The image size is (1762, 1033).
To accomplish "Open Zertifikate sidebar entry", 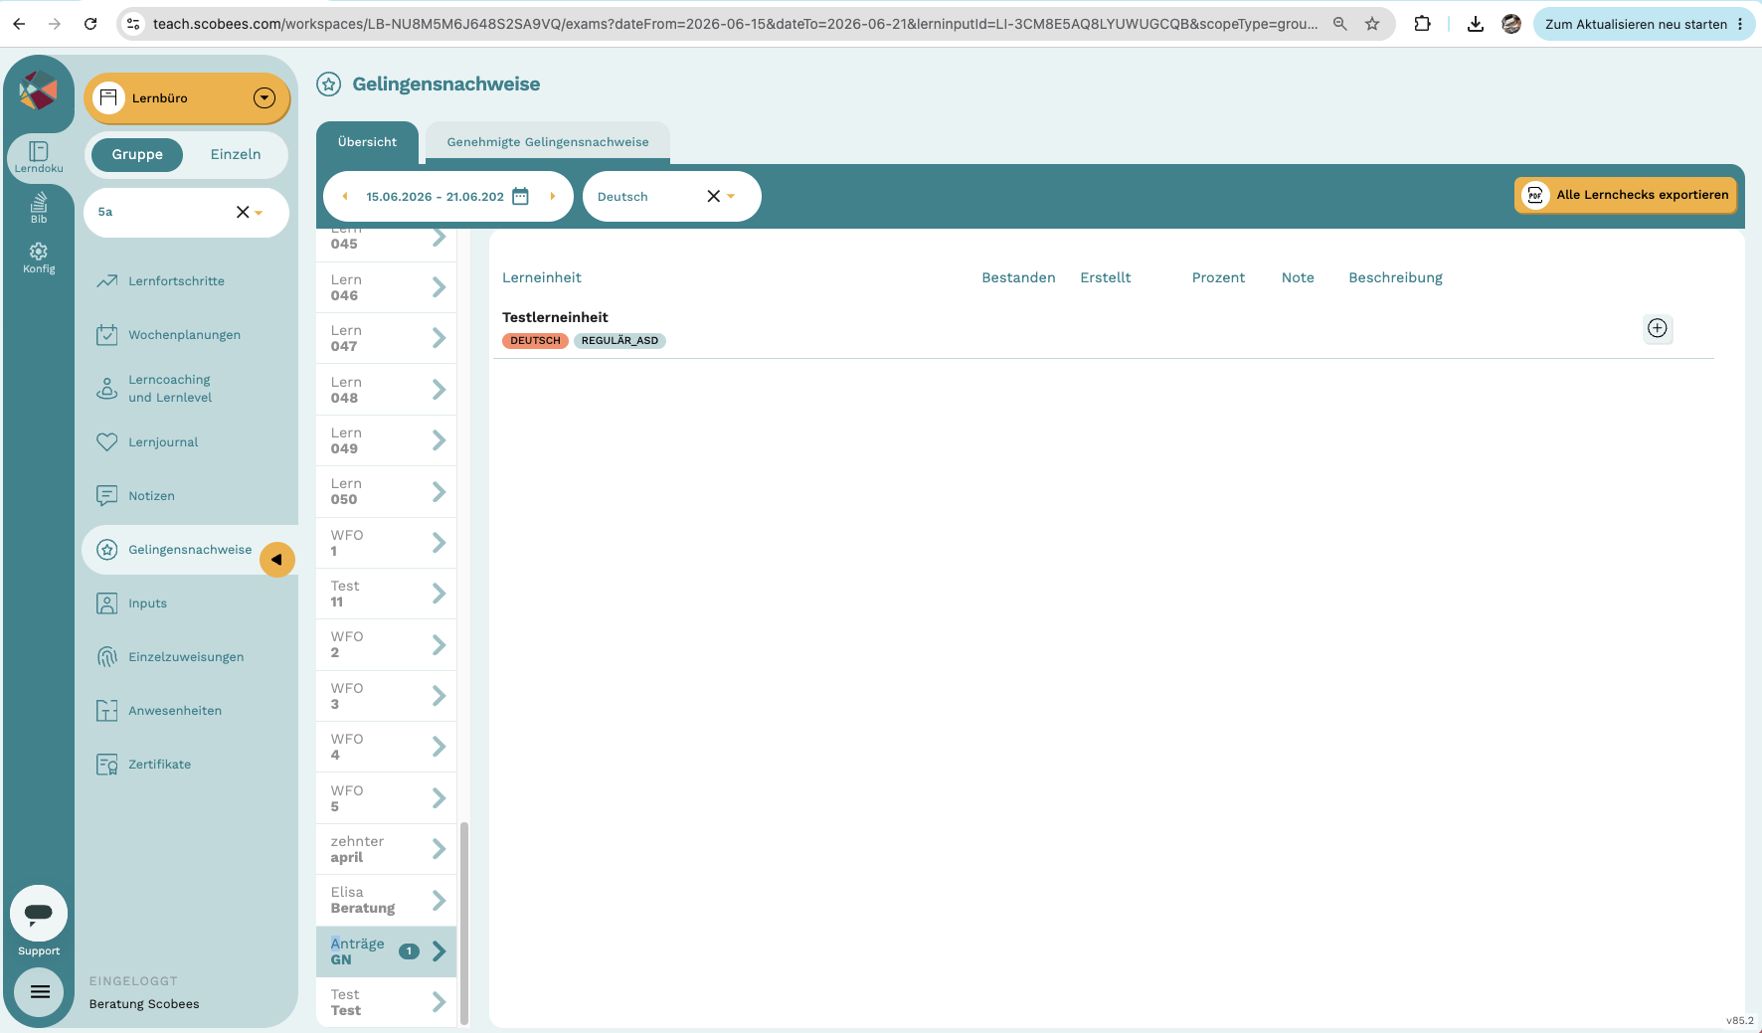I will [159, 765].
